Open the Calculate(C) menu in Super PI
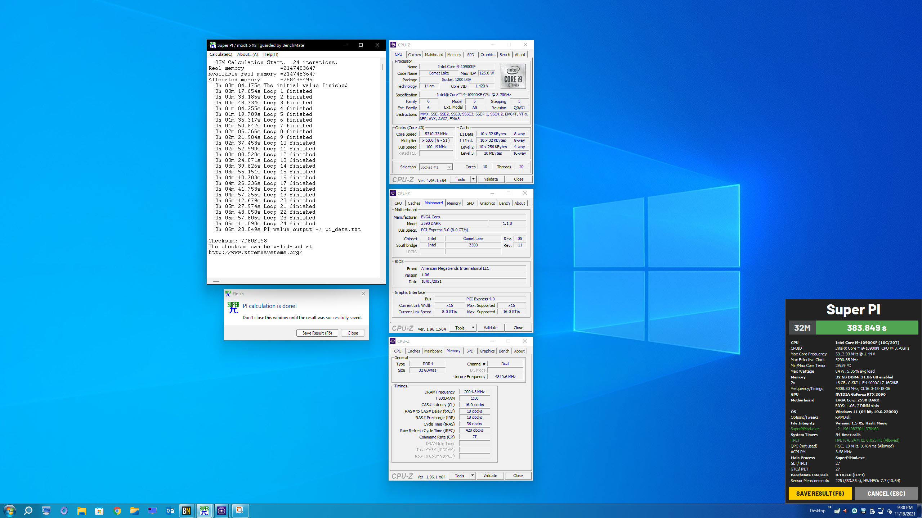The height and width of the screenshot is (518, 922). click(220, 54)
